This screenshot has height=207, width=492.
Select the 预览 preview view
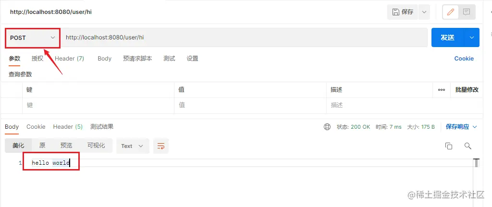pyautogui.click(x=66, y=146)
